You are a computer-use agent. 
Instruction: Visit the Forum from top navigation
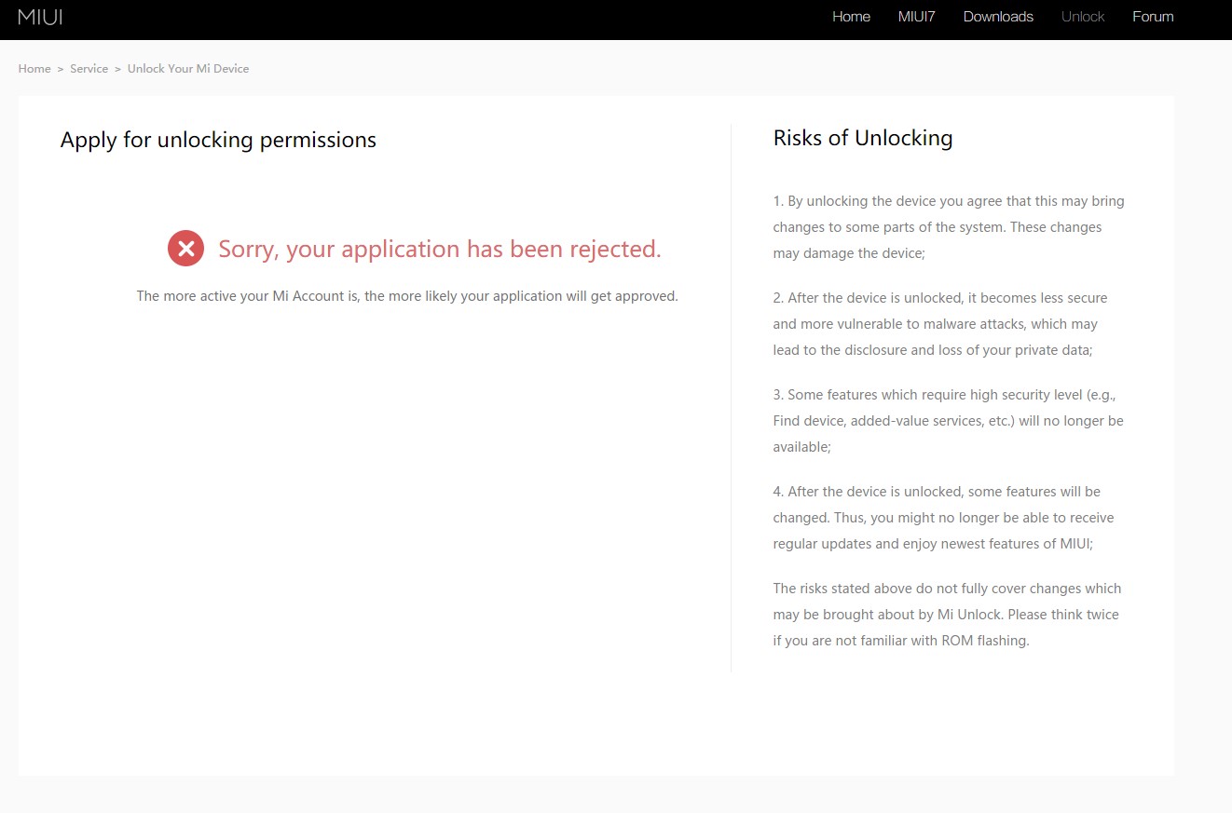pos(1153,17)
